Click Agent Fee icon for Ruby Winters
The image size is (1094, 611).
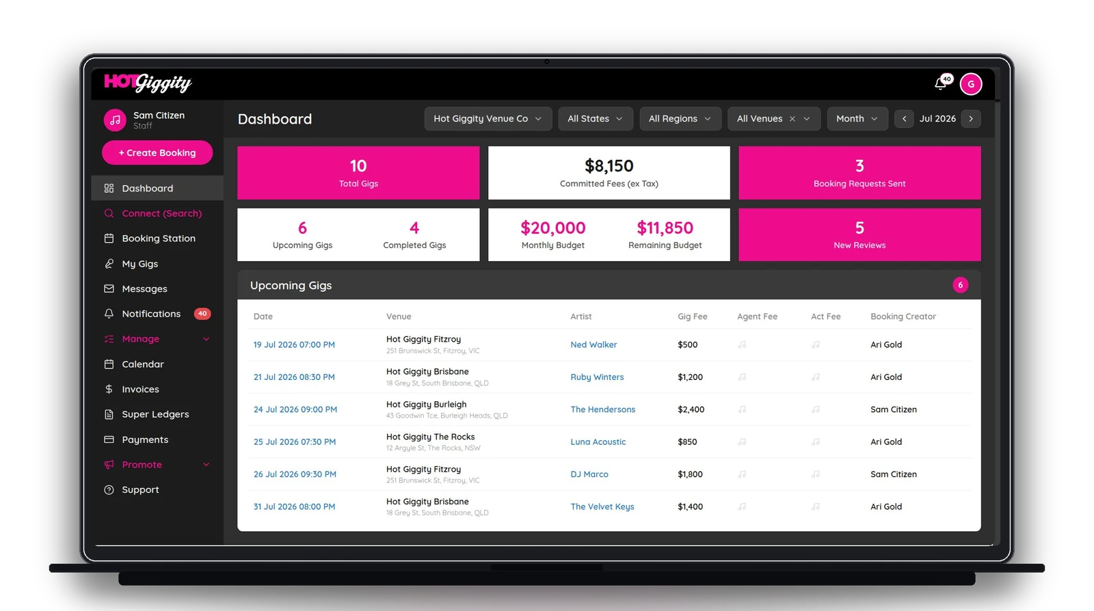[742, 377]
